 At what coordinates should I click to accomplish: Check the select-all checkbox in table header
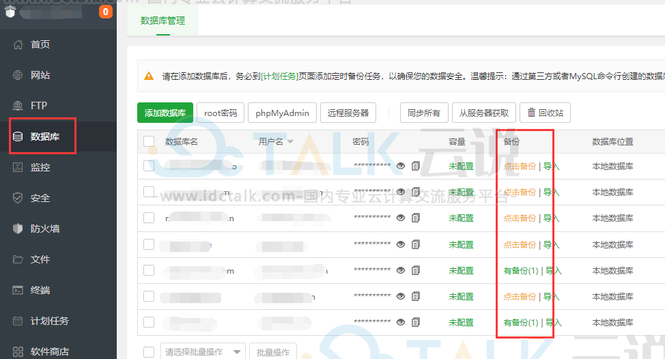[x=149, y=141]
